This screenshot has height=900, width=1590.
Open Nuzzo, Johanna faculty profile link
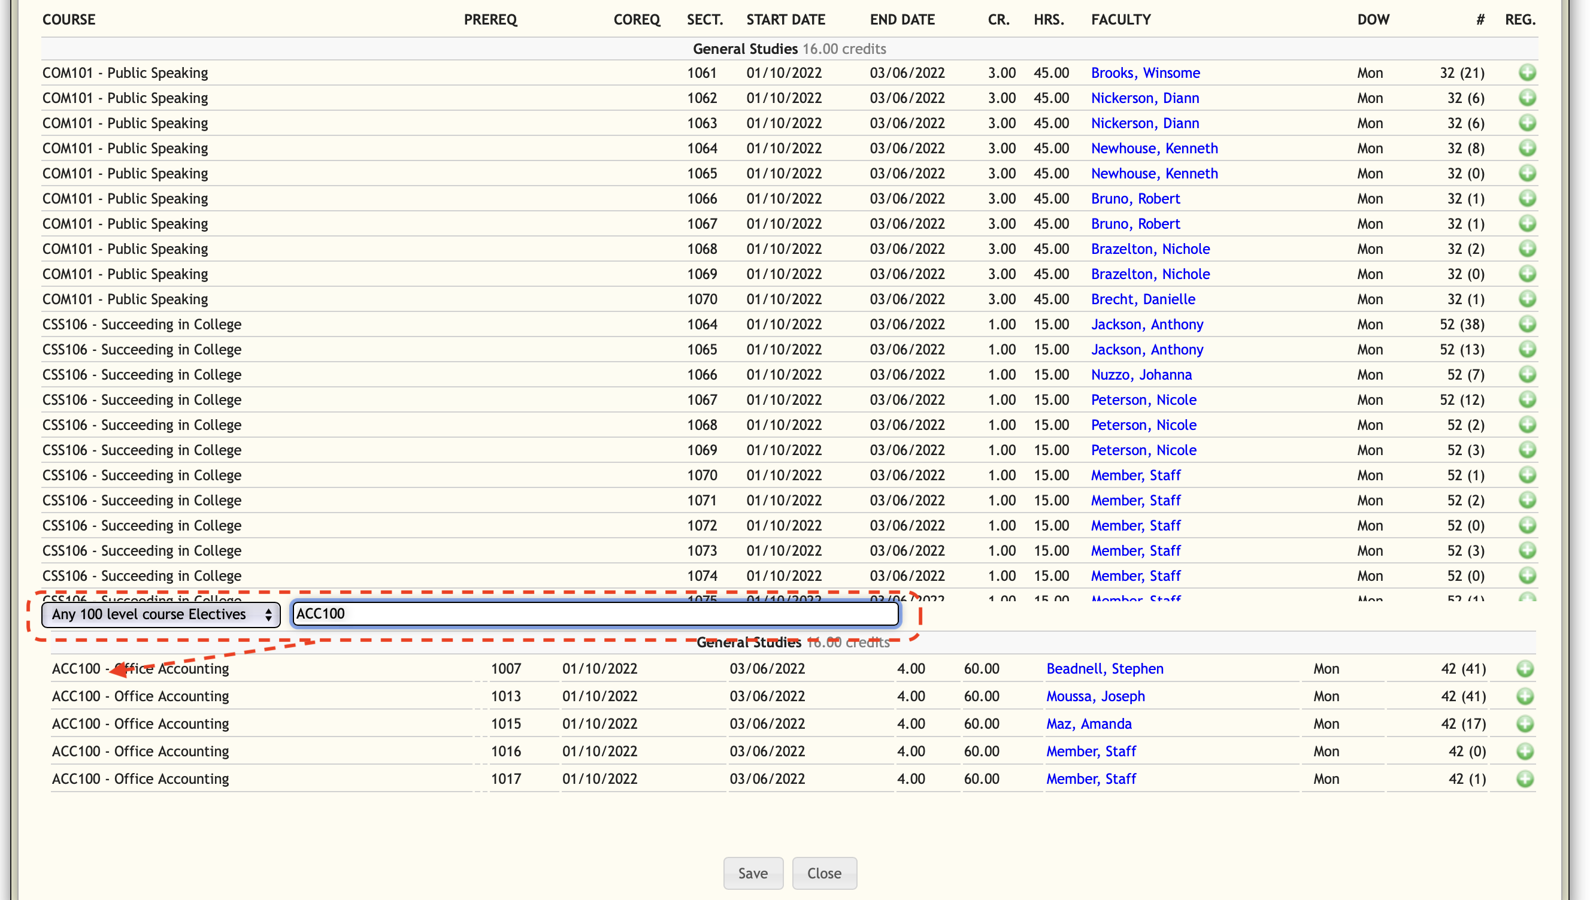pos(1141,375)
